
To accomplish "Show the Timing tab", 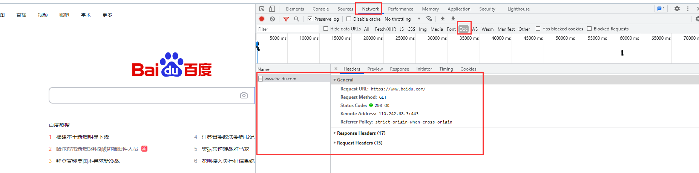I will 446,69.
